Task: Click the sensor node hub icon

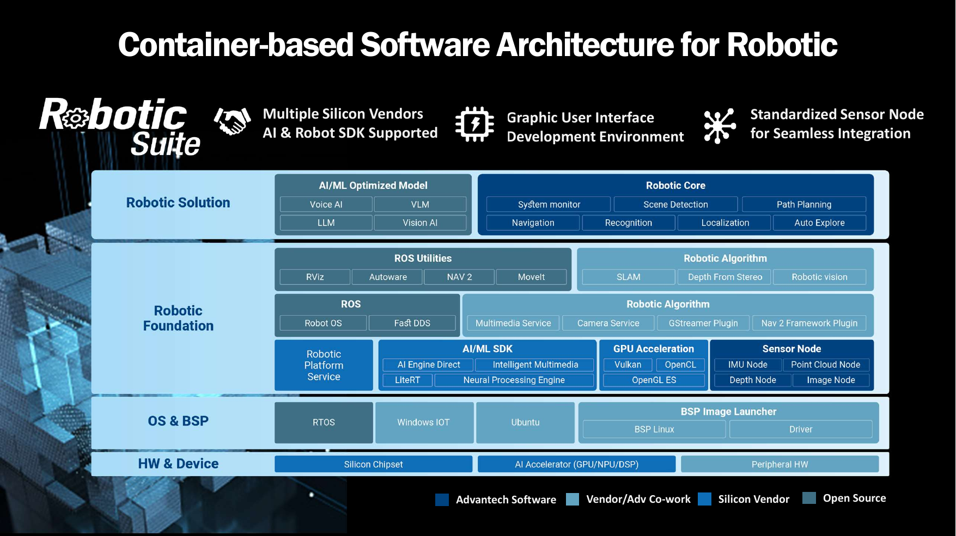Action: (719, 125)
